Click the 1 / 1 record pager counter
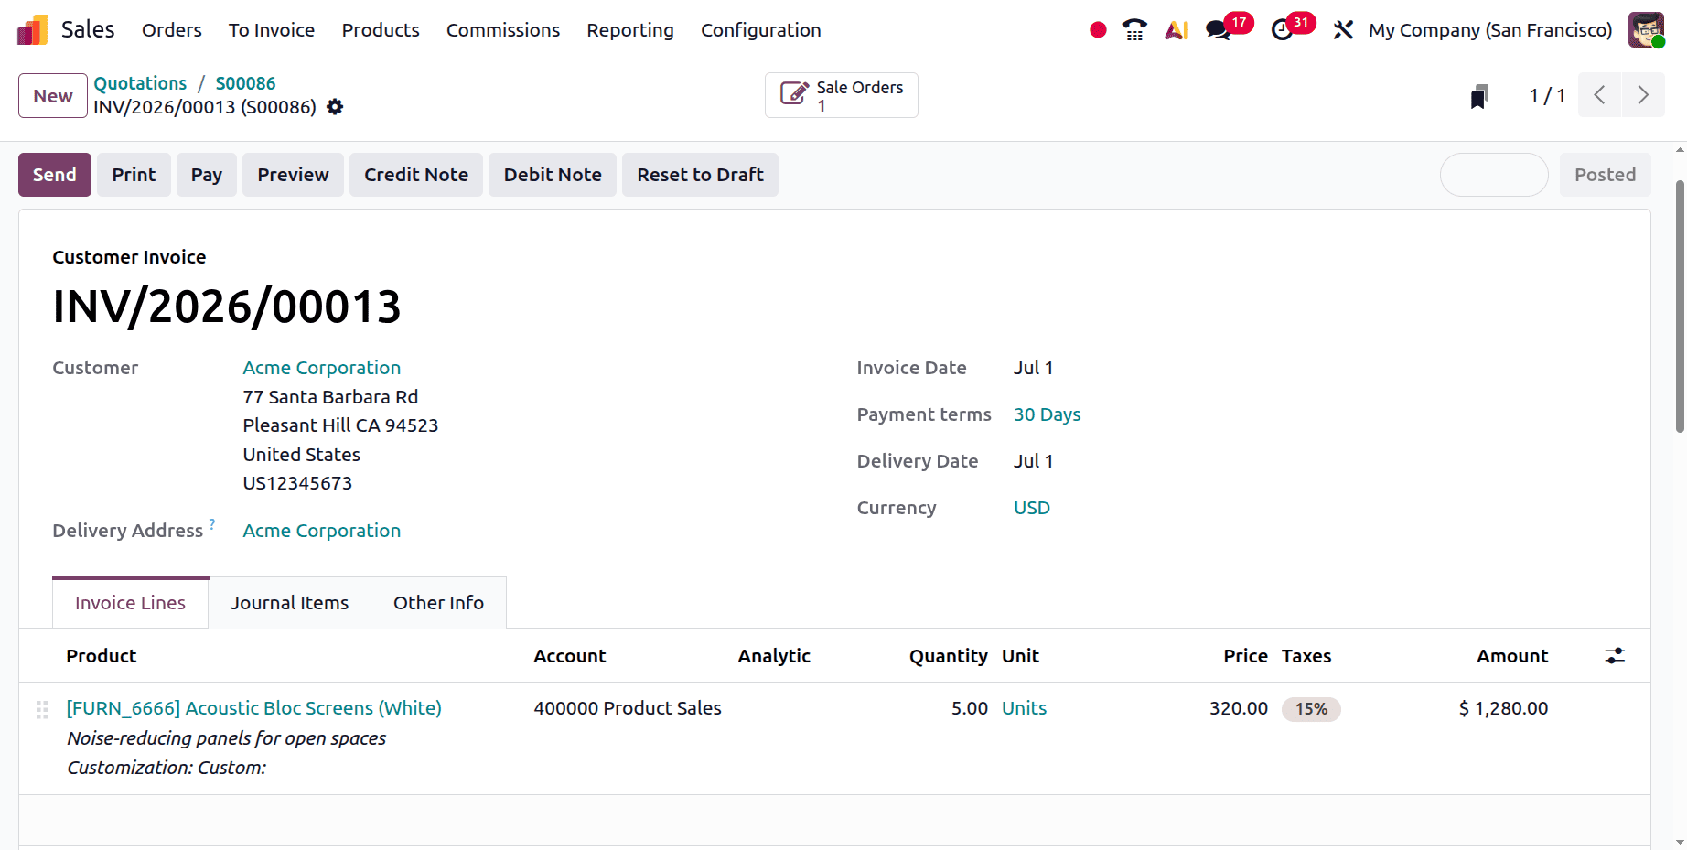 coord(1547,95)
